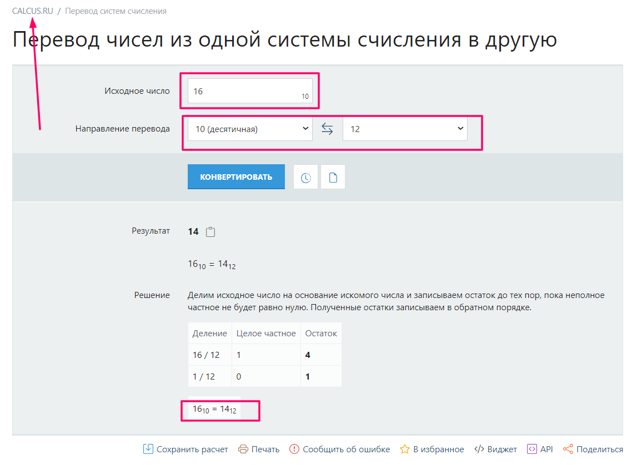Click the printer icon
Viewport: 632px width, 465px height.
click(x=243, y=449)
